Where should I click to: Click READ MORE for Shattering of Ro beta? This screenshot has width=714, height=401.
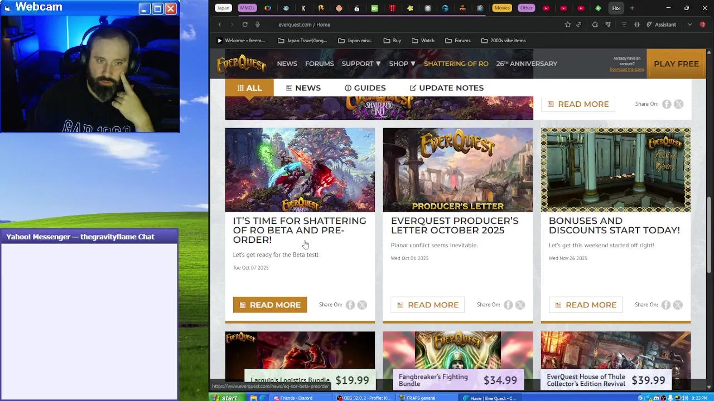(270, 305)
